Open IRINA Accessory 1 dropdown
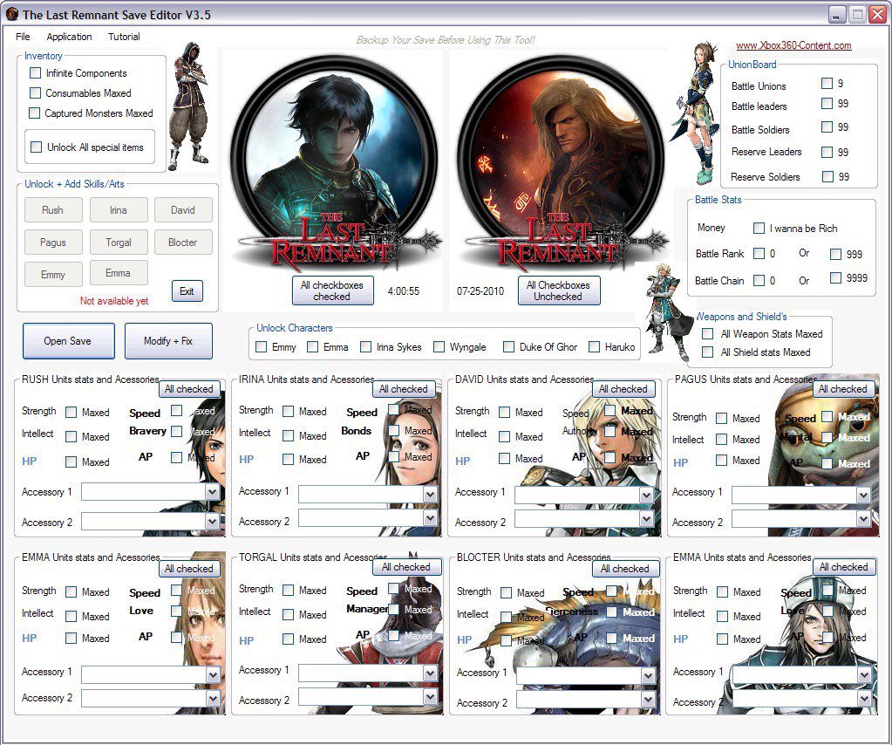This screenshot has width=892, height=745. click(x=430, y=495)
